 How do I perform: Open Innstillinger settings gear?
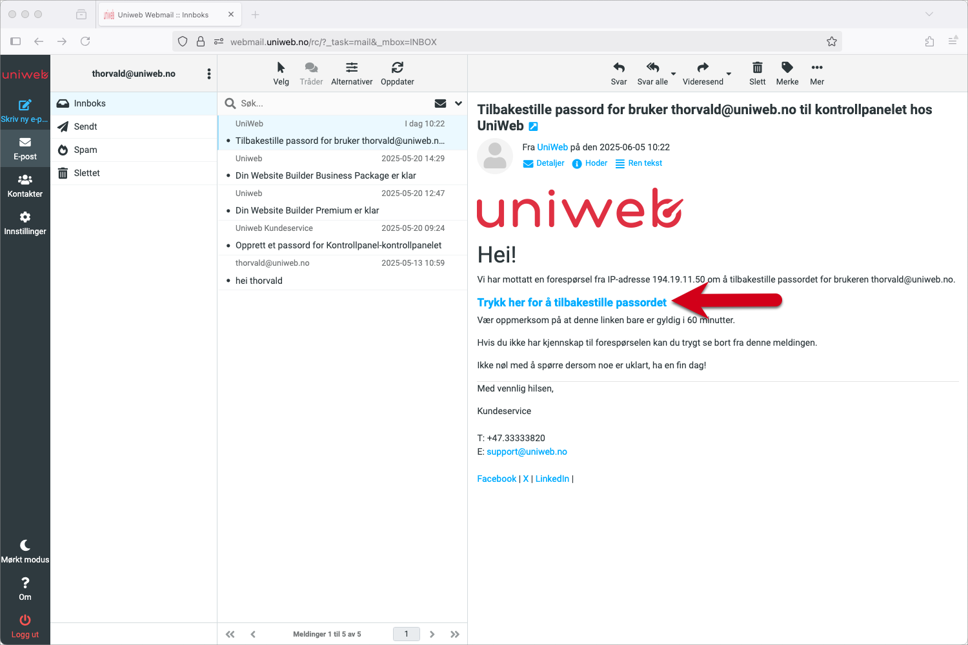coord(25,223)
